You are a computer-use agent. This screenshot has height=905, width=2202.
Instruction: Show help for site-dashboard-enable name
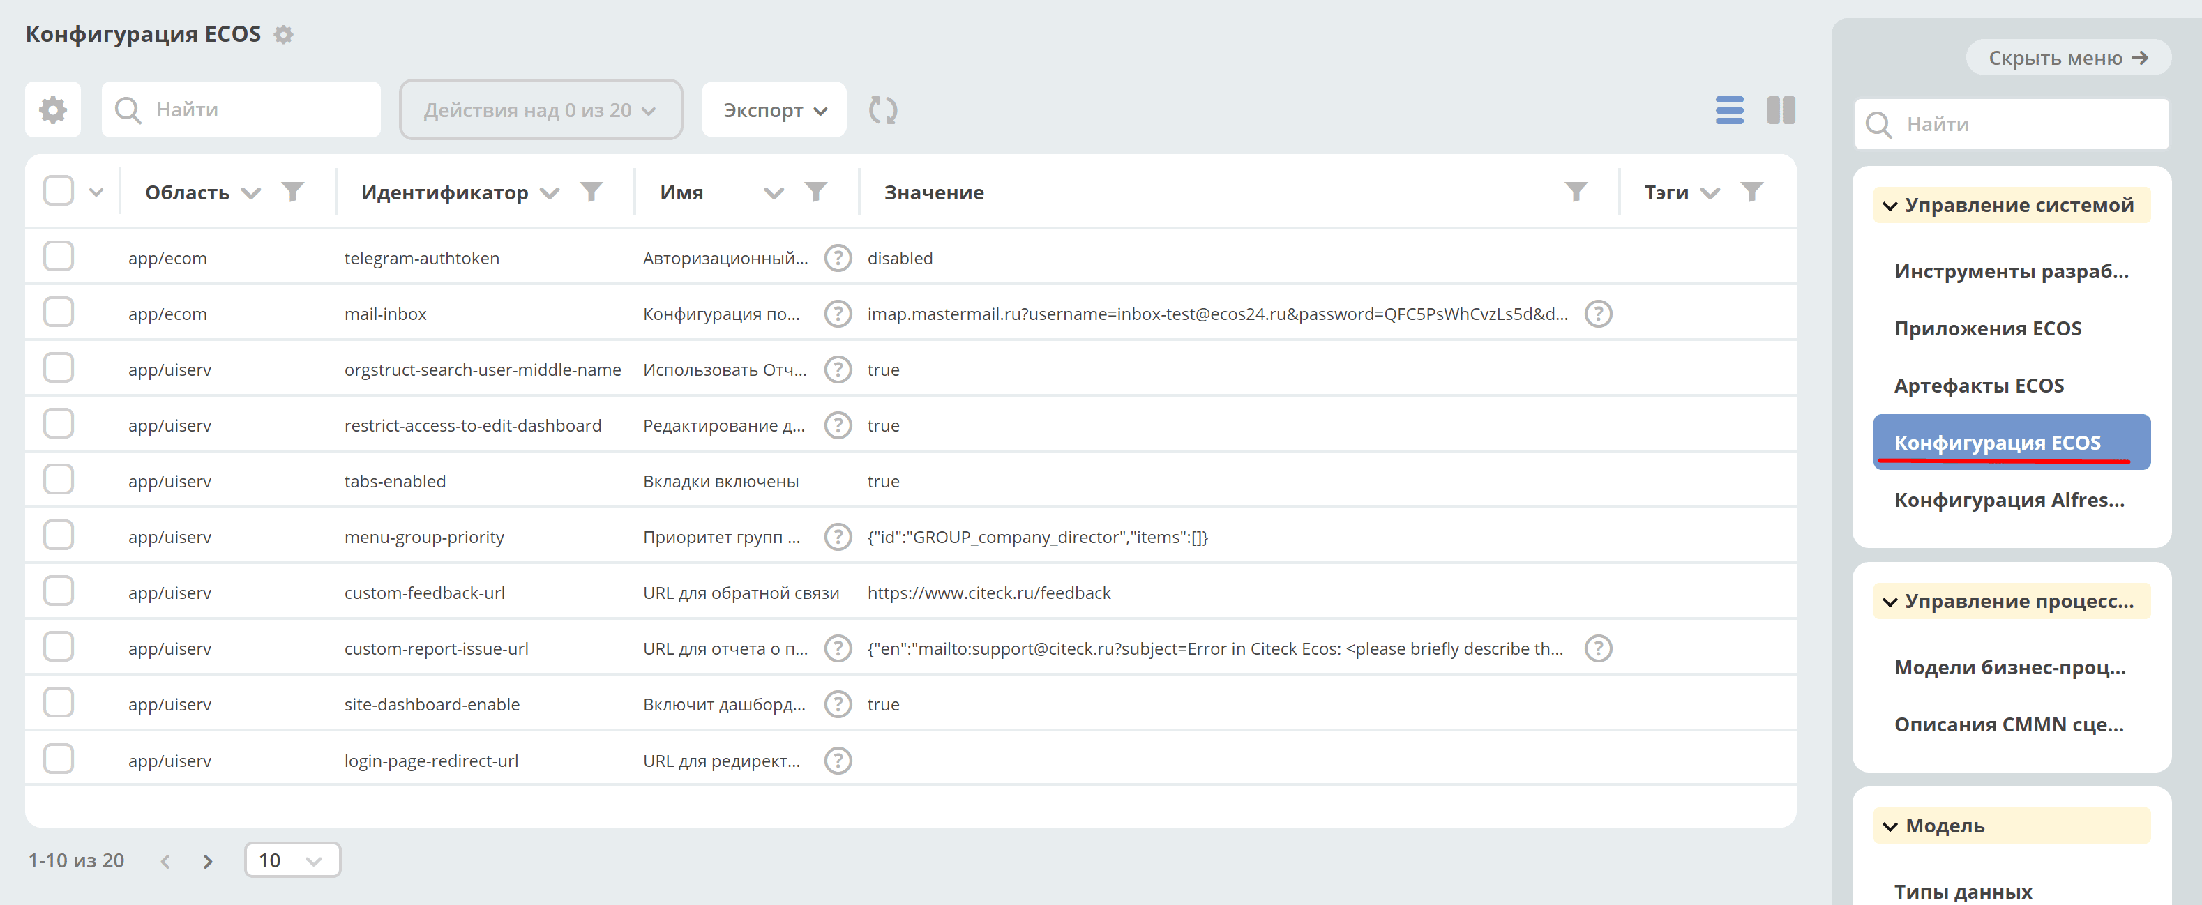coord(838,704)
